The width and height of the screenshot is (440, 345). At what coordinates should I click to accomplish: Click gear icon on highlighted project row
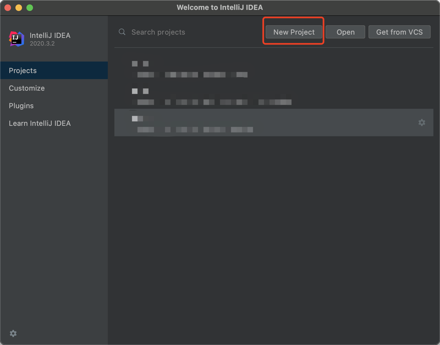click(422, 123)
